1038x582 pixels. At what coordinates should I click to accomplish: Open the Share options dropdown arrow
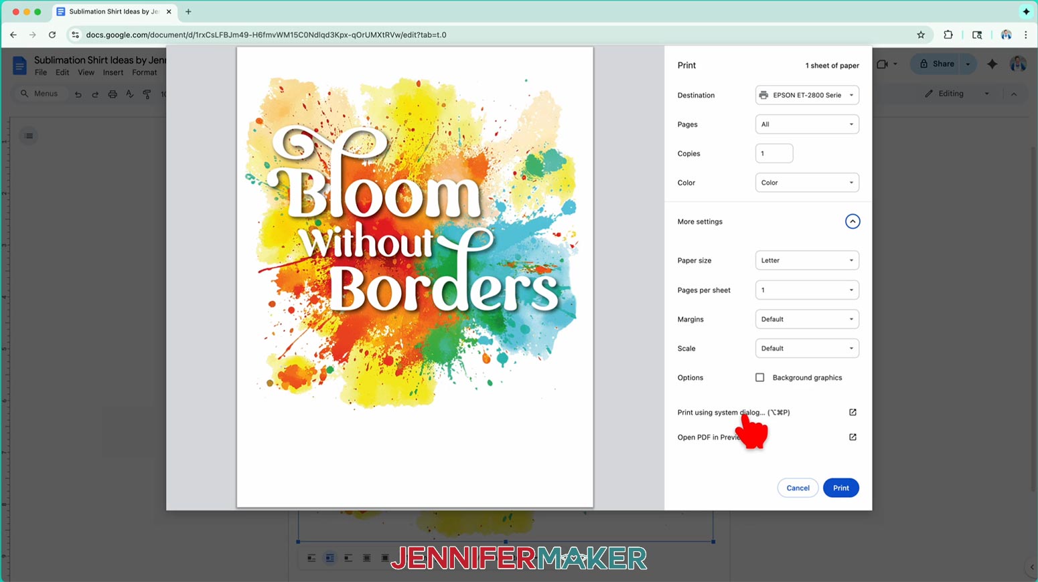tap(968, 64)
